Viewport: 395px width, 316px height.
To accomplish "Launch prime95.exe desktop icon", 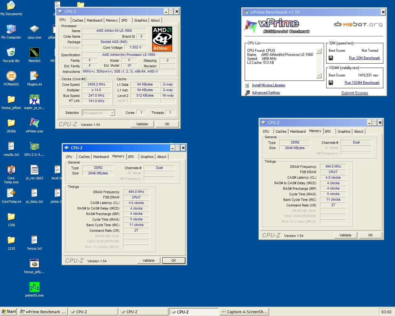I will pyautogui.click(x=34, y=290).
